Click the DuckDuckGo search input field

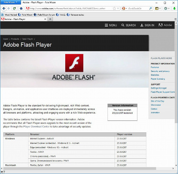click(x=138, y=9)
